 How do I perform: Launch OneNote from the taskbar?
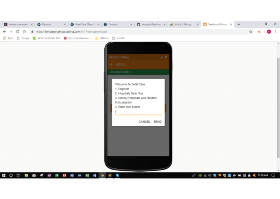tap(49, 175)
